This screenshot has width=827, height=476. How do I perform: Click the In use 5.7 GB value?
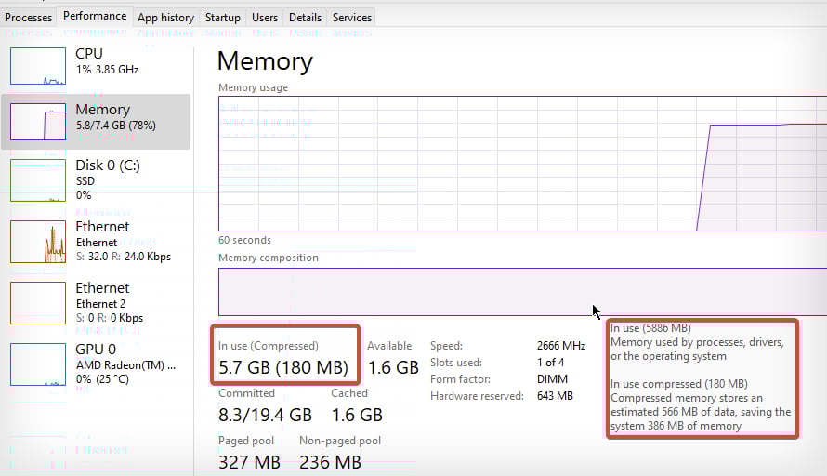(283, 367)
